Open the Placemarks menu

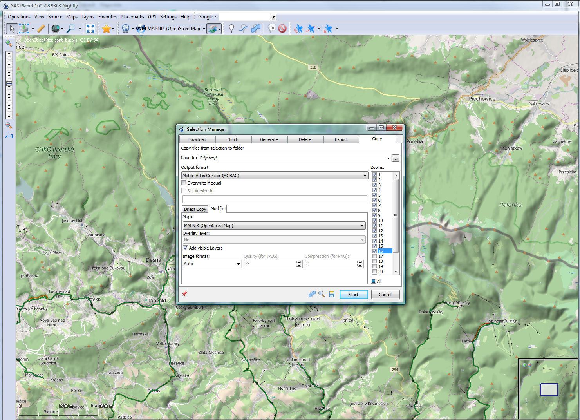pos(132,17)
